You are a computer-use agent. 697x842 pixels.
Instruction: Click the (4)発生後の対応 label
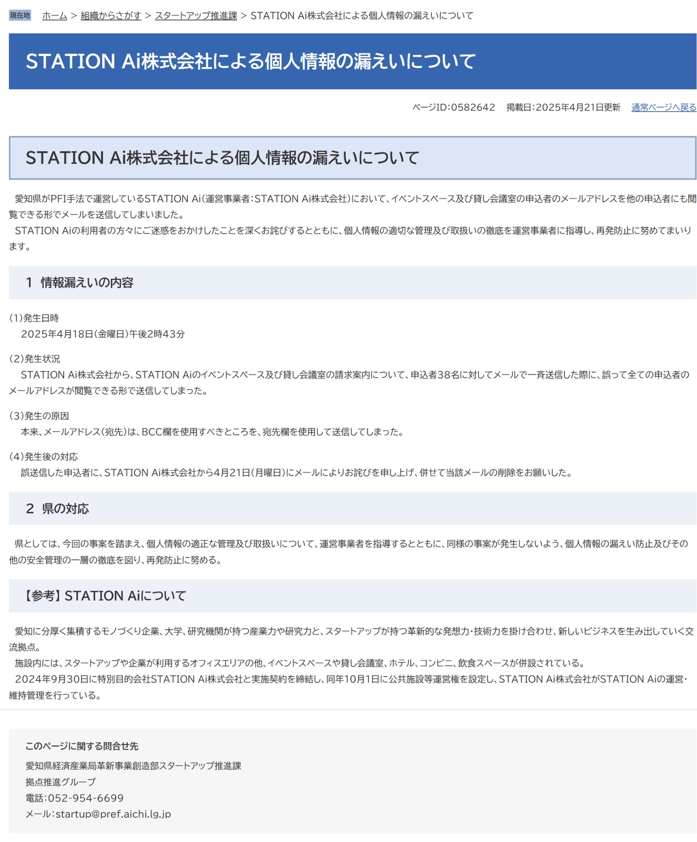tap(43, 456)
